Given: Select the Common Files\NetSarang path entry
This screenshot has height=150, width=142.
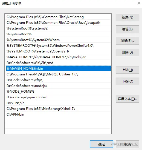Looking at the screenshot, I should click(58, 17).
